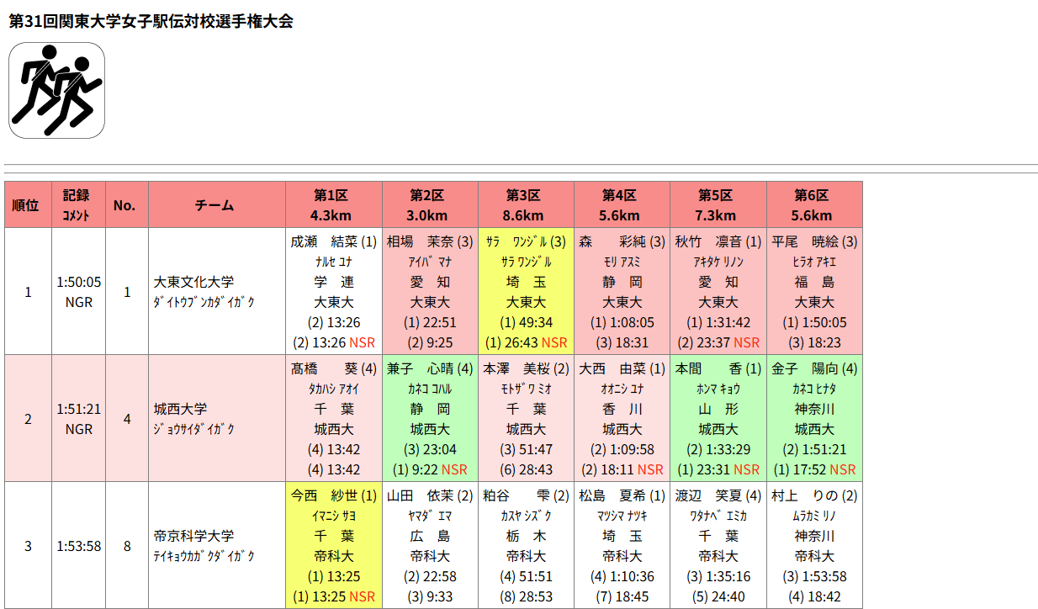Select the 記録 コメント column header
The image size is (1038, 609).
tap(79, 205)
